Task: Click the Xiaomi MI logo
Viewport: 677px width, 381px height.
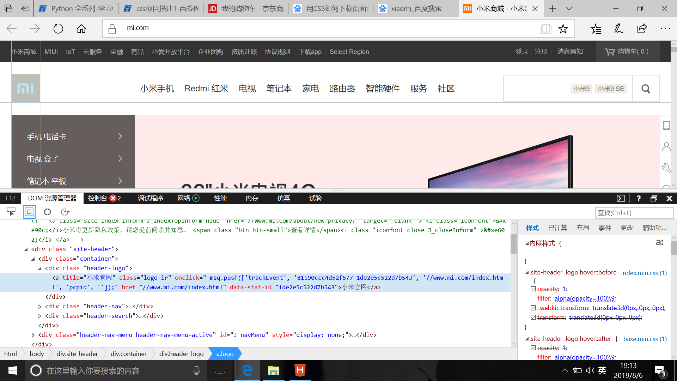Action: (x=25, y=88)
